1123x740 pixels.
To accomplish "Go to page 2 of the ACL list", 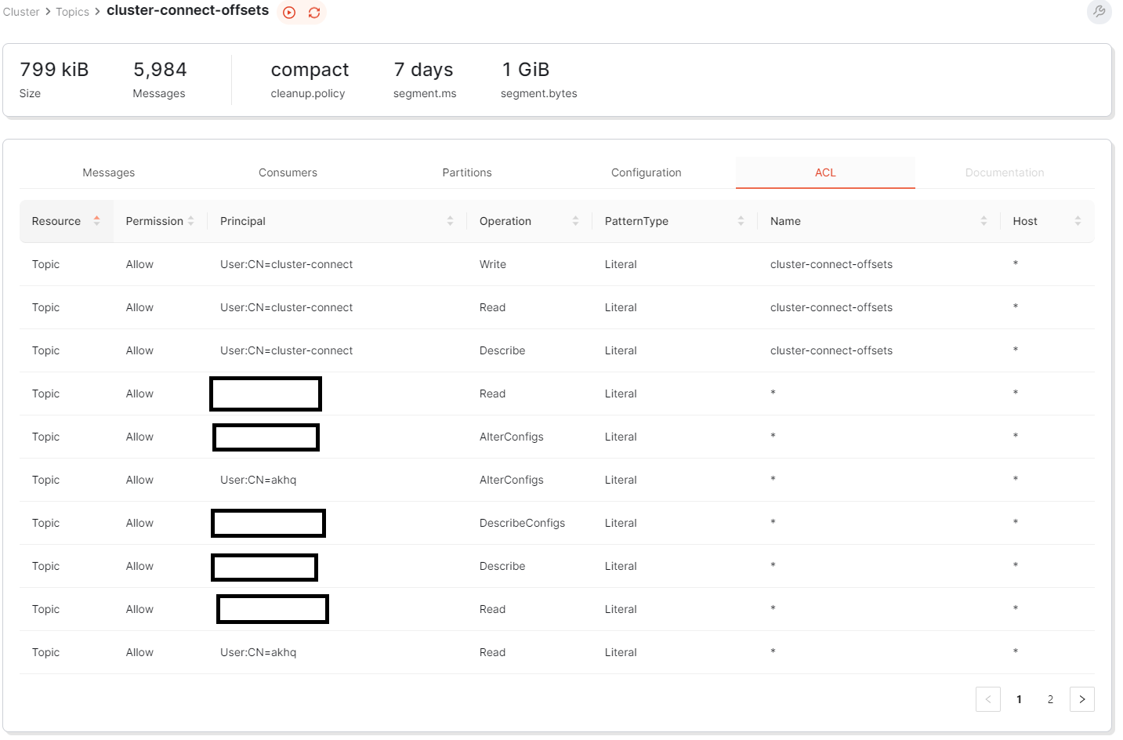I will [1051, 699].
